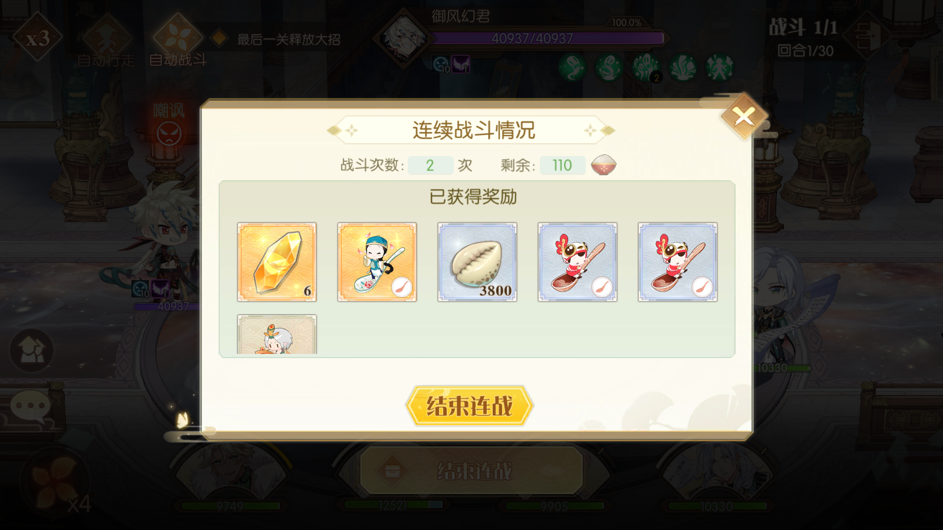Select the yellow crystal reward item

tap(277, 262)
